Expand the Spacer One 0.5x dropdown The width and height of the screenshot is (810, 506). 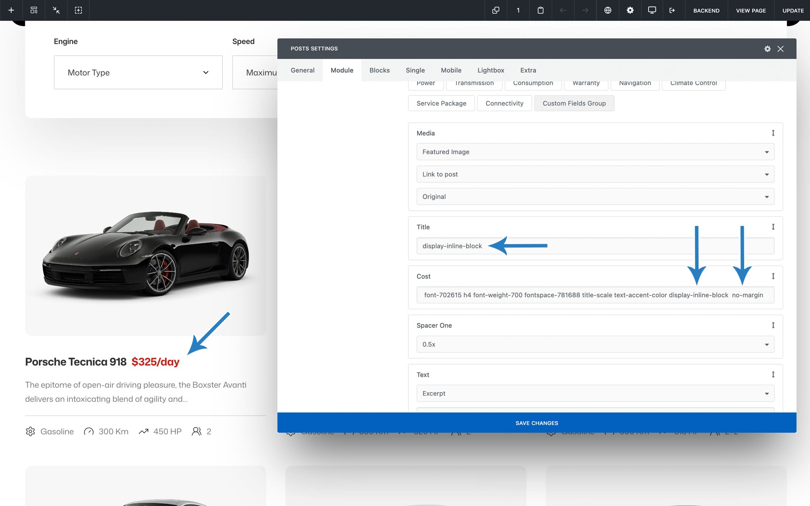595,345
